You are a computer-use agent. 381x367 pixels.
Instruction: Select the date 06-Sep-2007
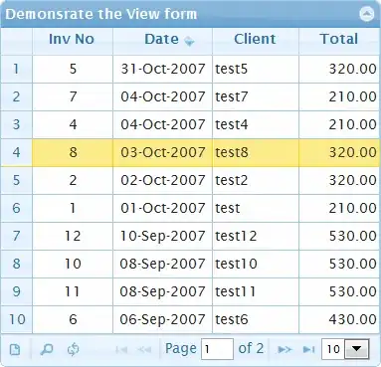(x=162, y=319)
